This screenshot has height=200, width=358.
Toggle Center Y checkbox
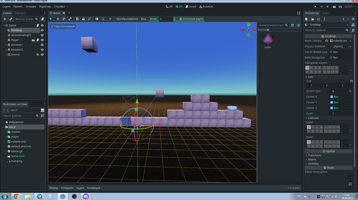pyautogui.click(x=331, y=102)
